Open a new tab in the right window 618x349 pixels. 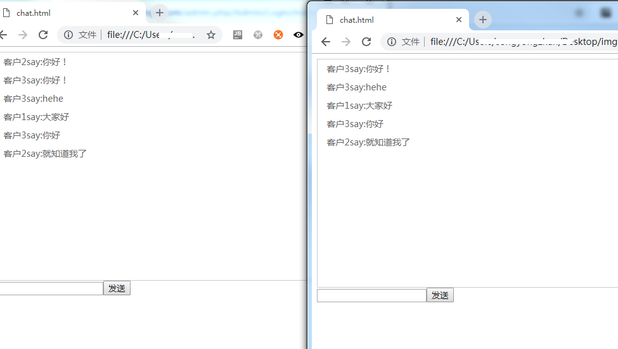(483, 20)
